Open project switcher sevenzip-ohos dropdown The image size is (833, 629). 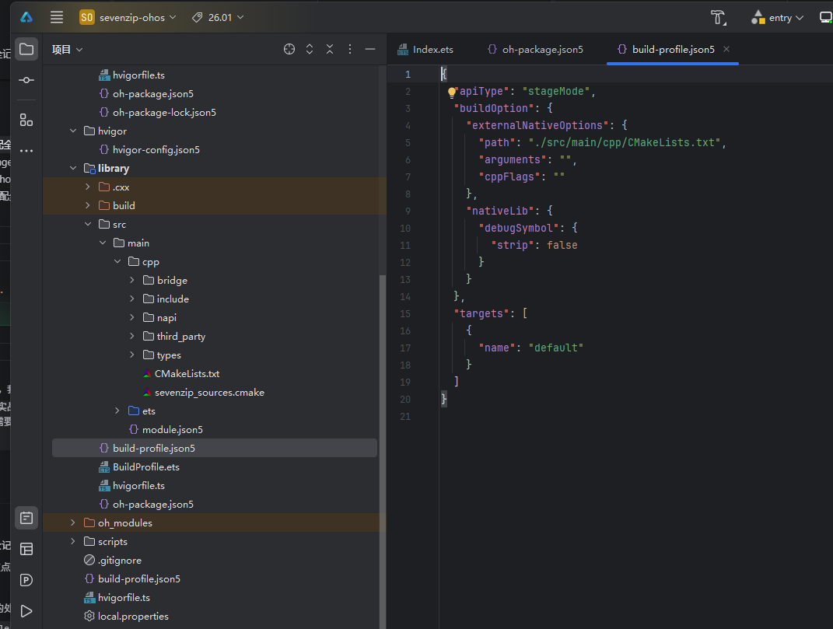[x=128, y=18]
